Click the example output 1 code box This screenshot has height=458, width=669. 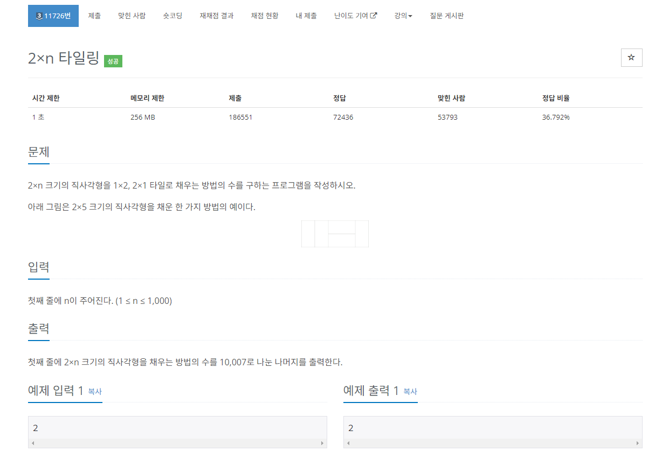(493, 432)
